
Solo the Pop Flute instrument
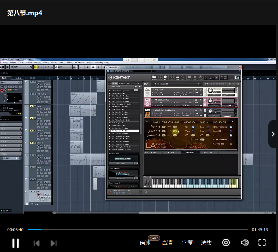(x=205, y=90)
